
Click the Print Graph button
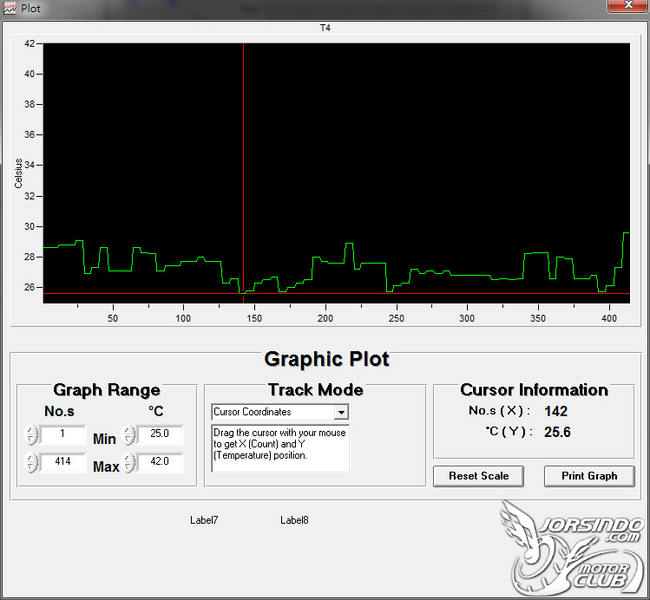[589, 476]
